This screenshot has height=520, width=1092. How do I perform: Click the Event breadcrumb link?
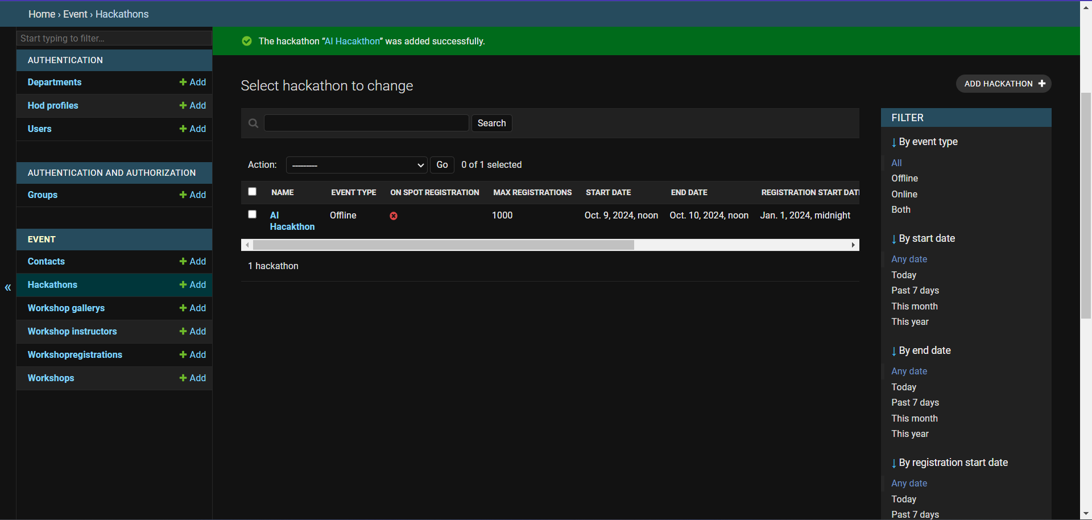pos(76,14)
